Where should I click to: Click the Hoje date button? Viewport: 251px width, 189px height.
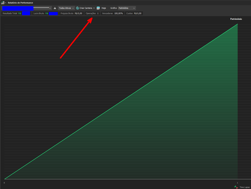pyautogui.click(x=104, y=8)
